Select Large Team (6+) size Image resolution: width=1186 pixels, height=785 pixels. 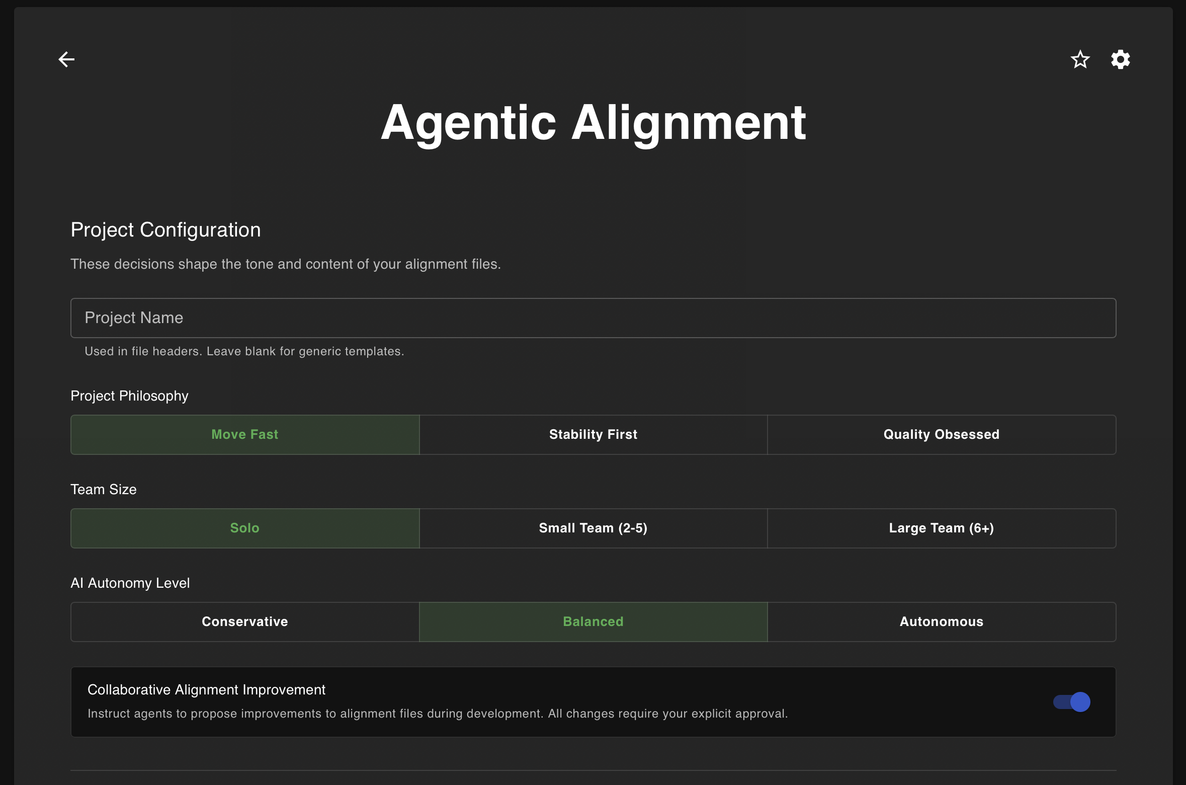pos(941,528)
